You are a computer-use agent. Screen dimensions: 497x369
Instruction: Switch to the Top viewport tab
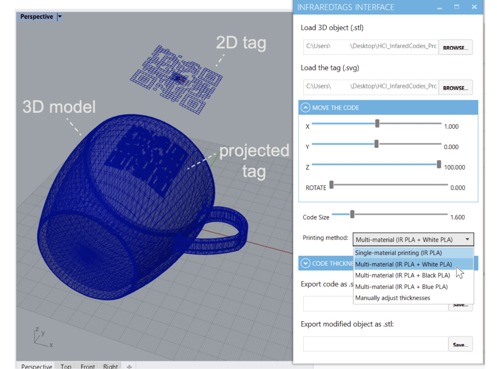coord(66,366)
